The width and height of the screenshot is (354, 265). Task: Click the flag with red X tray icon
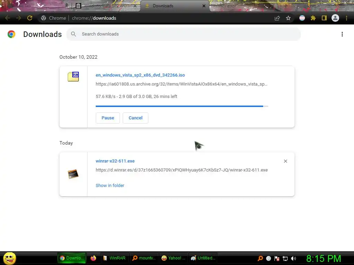[x=277, y=258]
